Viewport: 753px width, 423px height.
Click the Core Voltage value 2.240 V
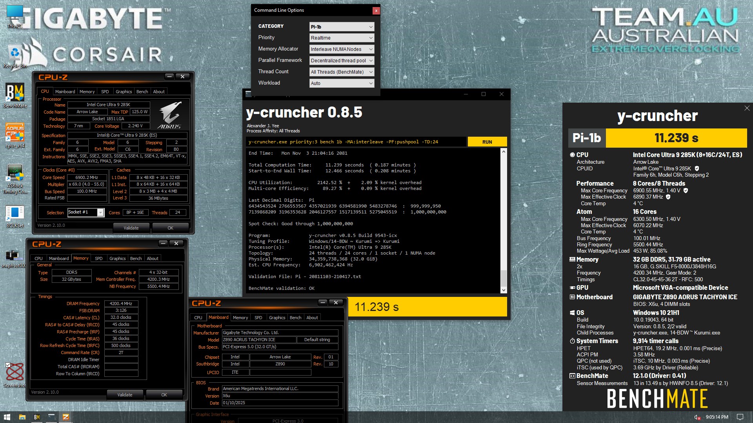tap(135, 126)
